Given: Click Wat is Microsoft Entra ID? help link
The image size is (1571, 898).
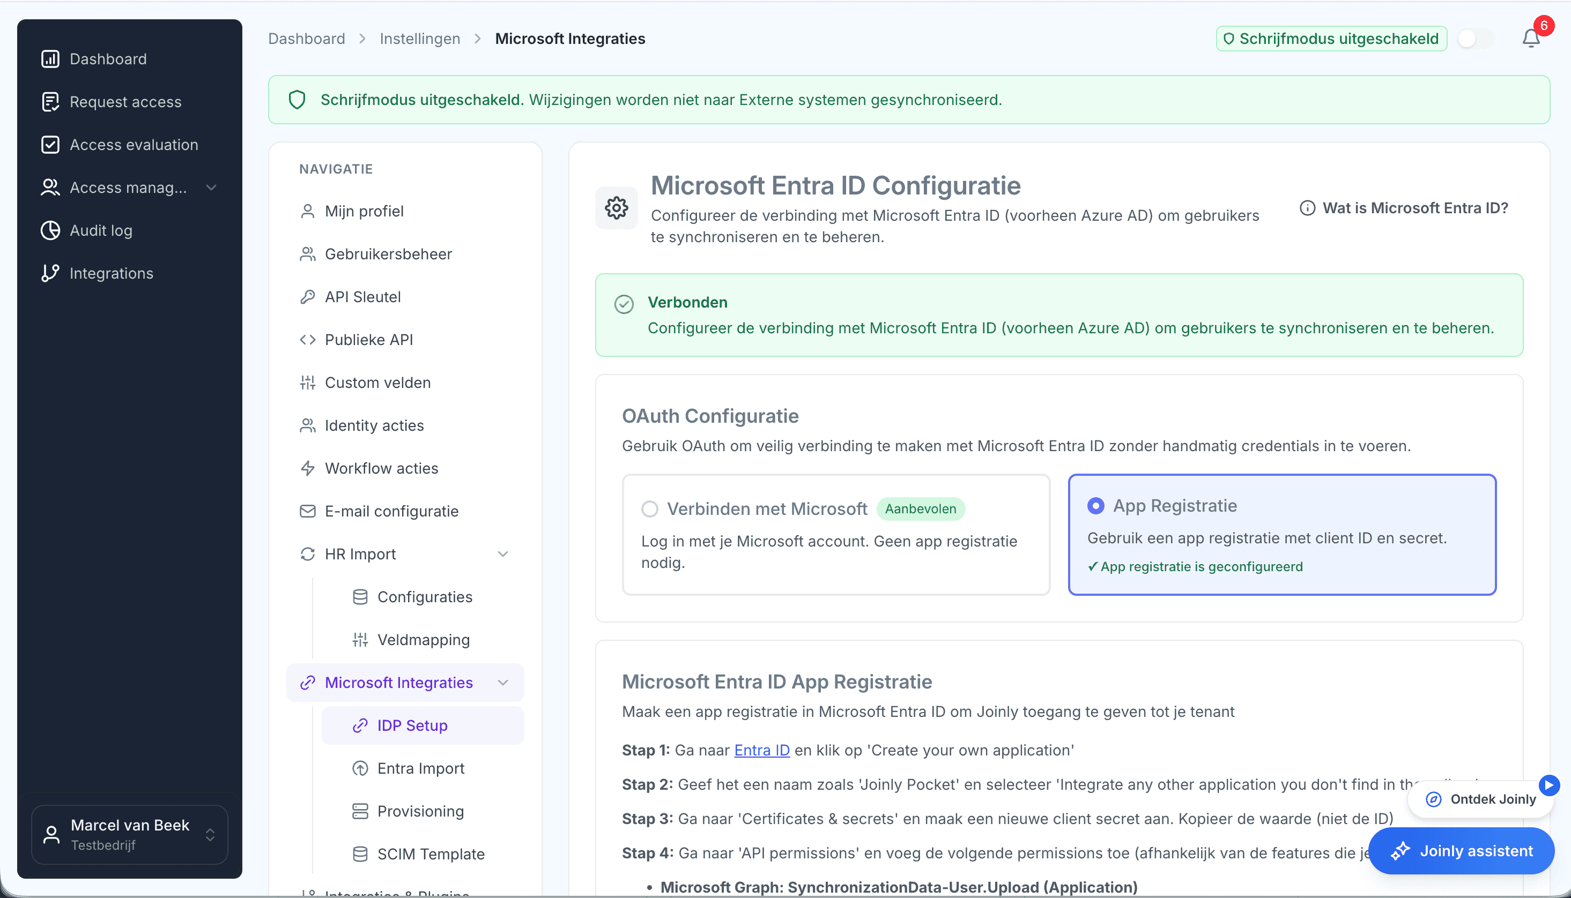Looking at the screenshot, I should (x=1404, y=208).
